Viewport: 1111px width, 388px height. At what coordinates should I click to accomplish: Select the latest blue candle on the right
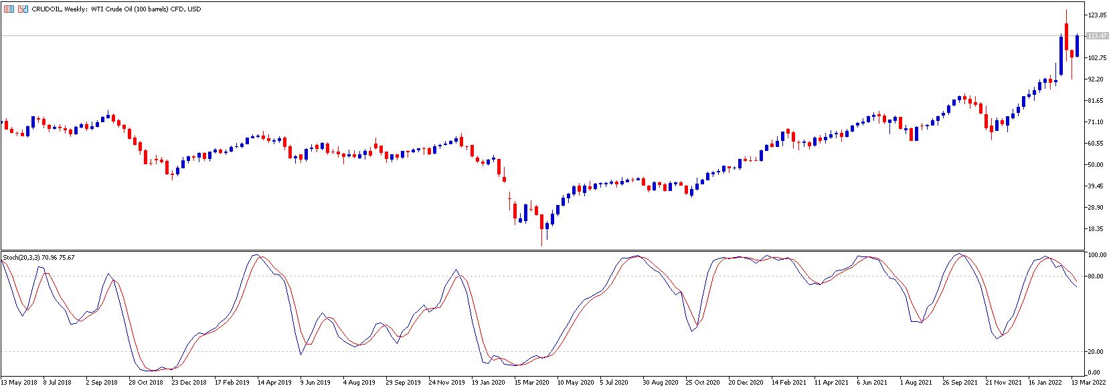click(x=1077, y=45)
